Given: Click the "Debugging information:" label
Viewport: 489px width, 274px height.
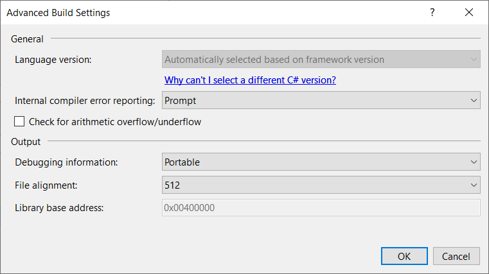Looking at the screenshot, I should tap(66, 162).
